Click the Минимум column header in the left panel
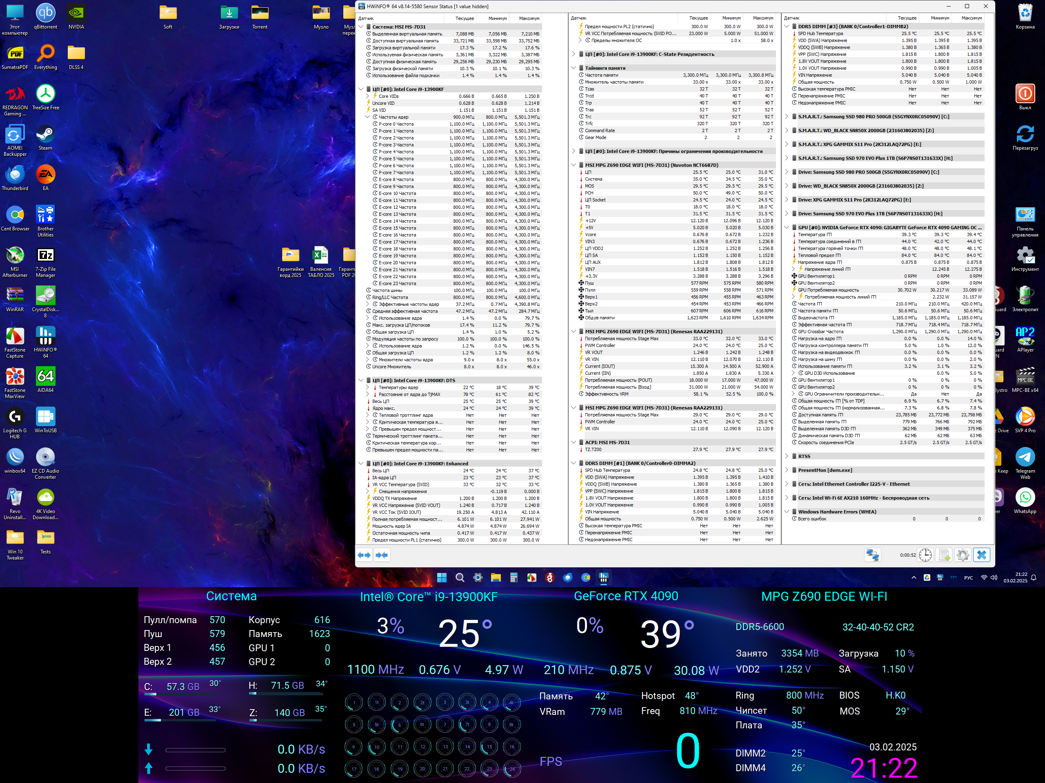1045x783 pixels. (497, 18)
